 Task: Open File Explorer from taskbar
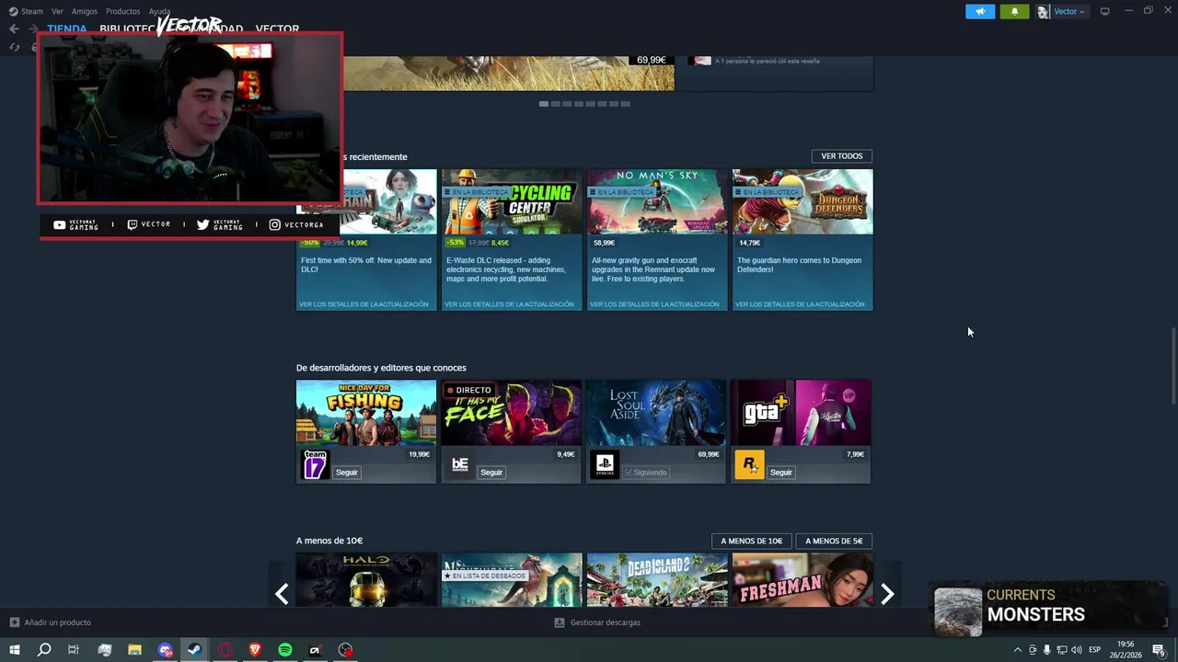pyautogui.click(x=134, y=650)
